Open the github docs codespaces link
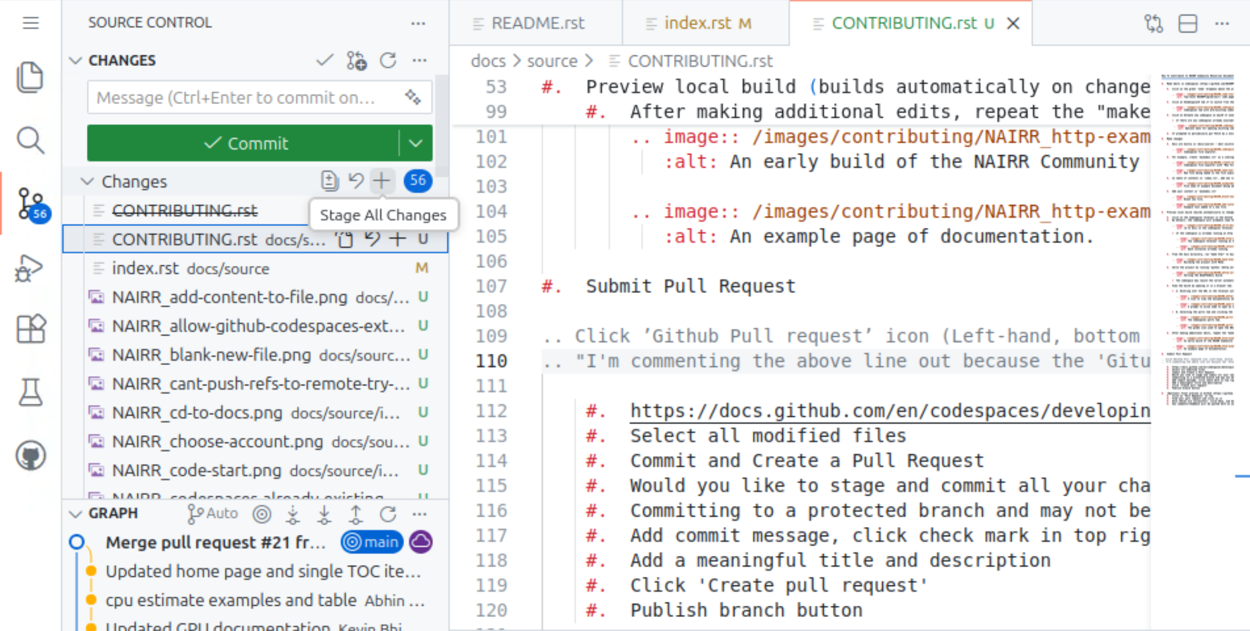Image resolution: width=1250 pixels, height=631 pixels. click(x=890, y=411)
